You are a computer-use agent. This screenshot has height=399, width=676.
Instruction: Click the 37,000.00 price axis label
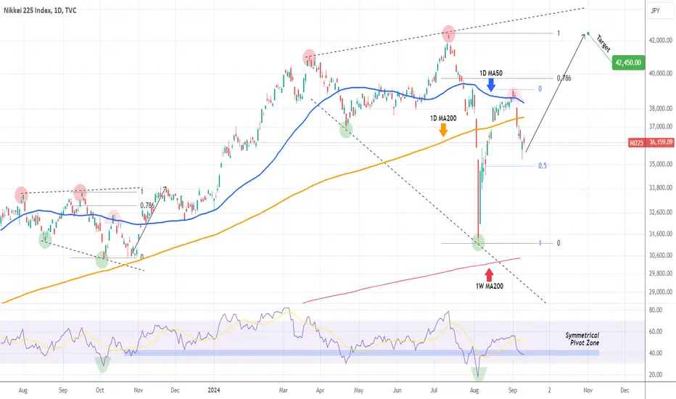pyautogui.click(x=661, y=127)
